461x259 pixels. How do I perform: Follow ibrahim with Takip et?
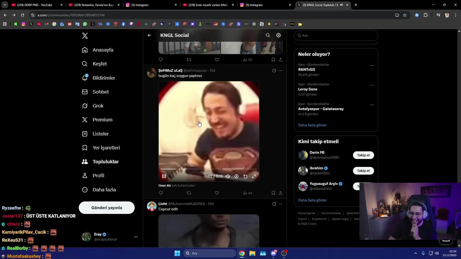[x=363, y=171]
